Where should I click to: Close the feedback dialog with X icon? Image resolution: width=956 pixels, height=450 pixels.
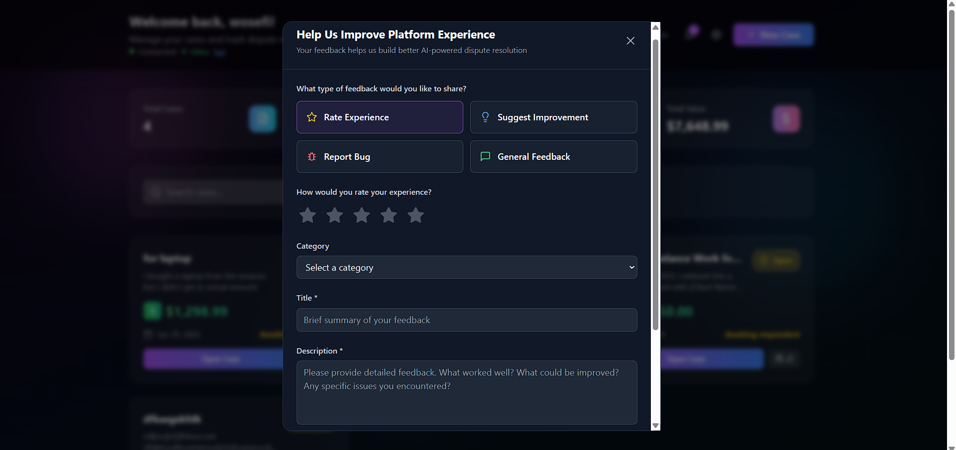click(630, 41)
